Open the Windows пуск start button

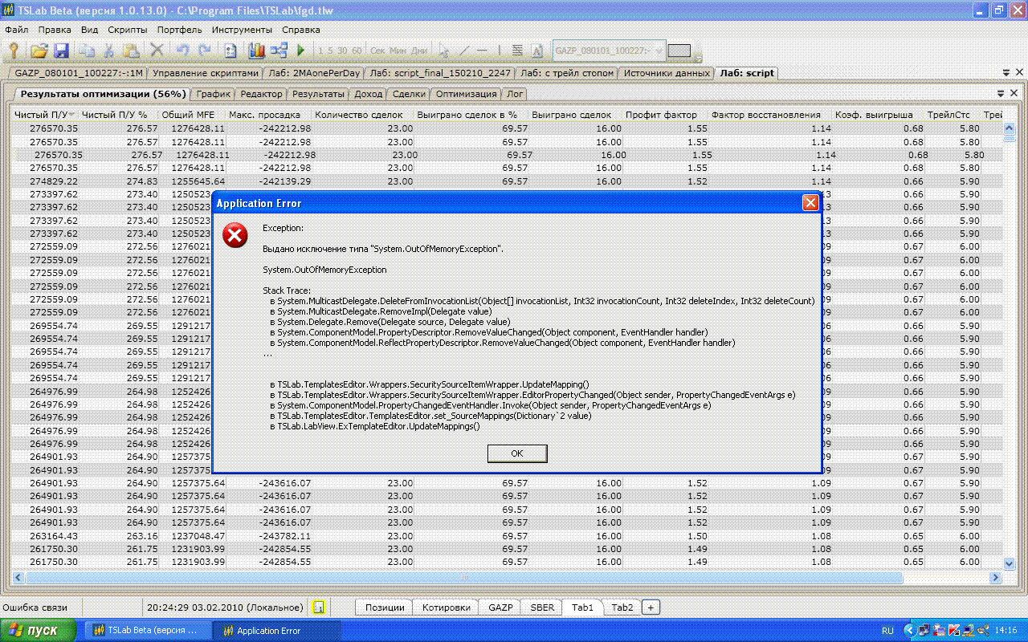pos(39,631)
